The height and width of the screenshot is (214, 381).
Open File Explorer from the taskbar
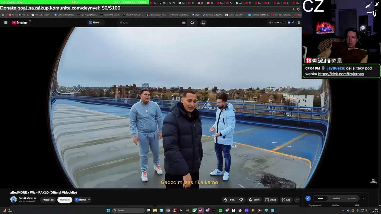[155, 210]
